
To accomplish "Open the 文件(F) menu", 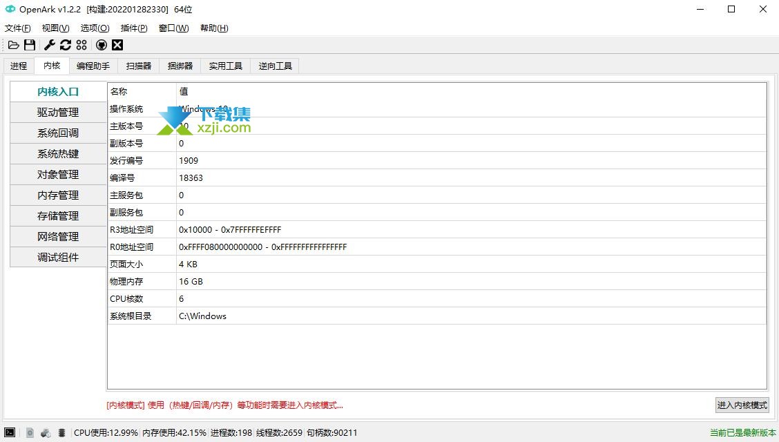I will [18, 28].
